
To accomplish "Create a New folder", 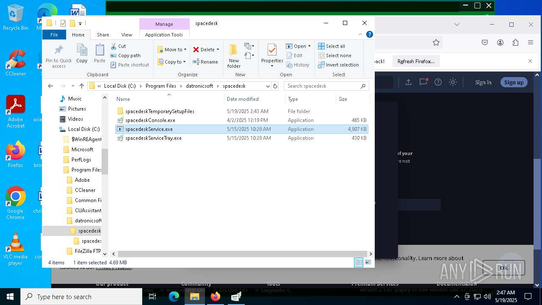I will 234,55.
